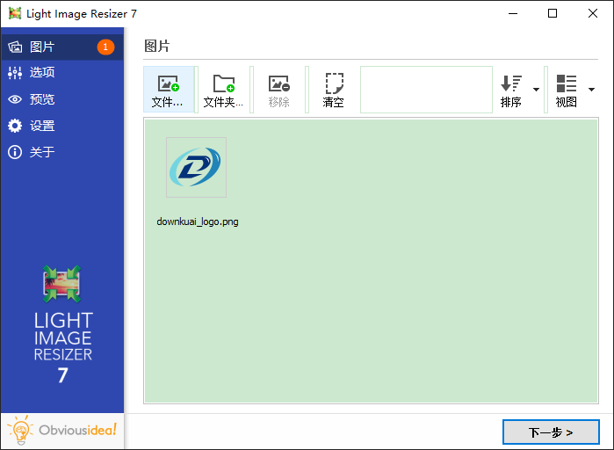
Task: Click the Remove (移除) image icon
Action: pyautogui.click(x=278, y=84)
